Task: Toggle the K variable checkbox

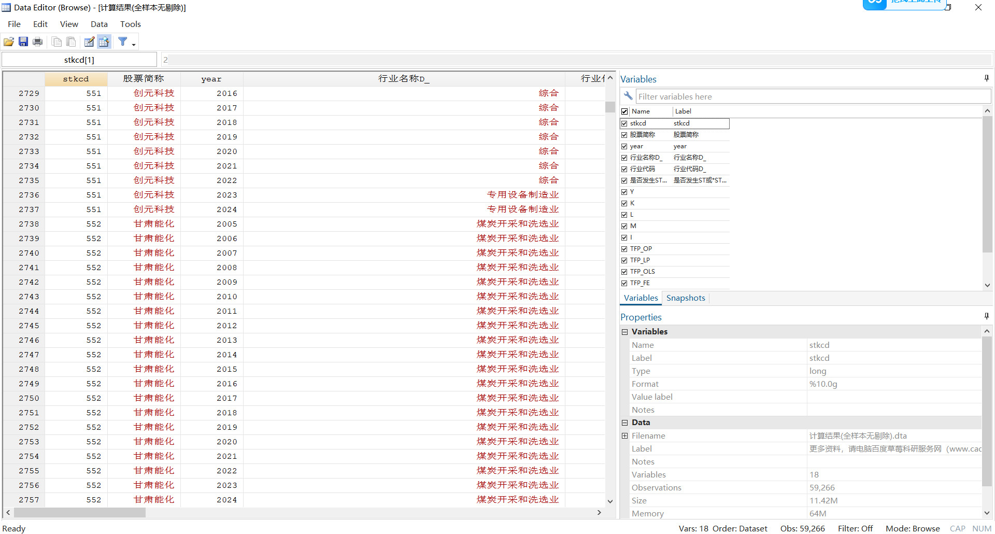Action: click(624, 203)
